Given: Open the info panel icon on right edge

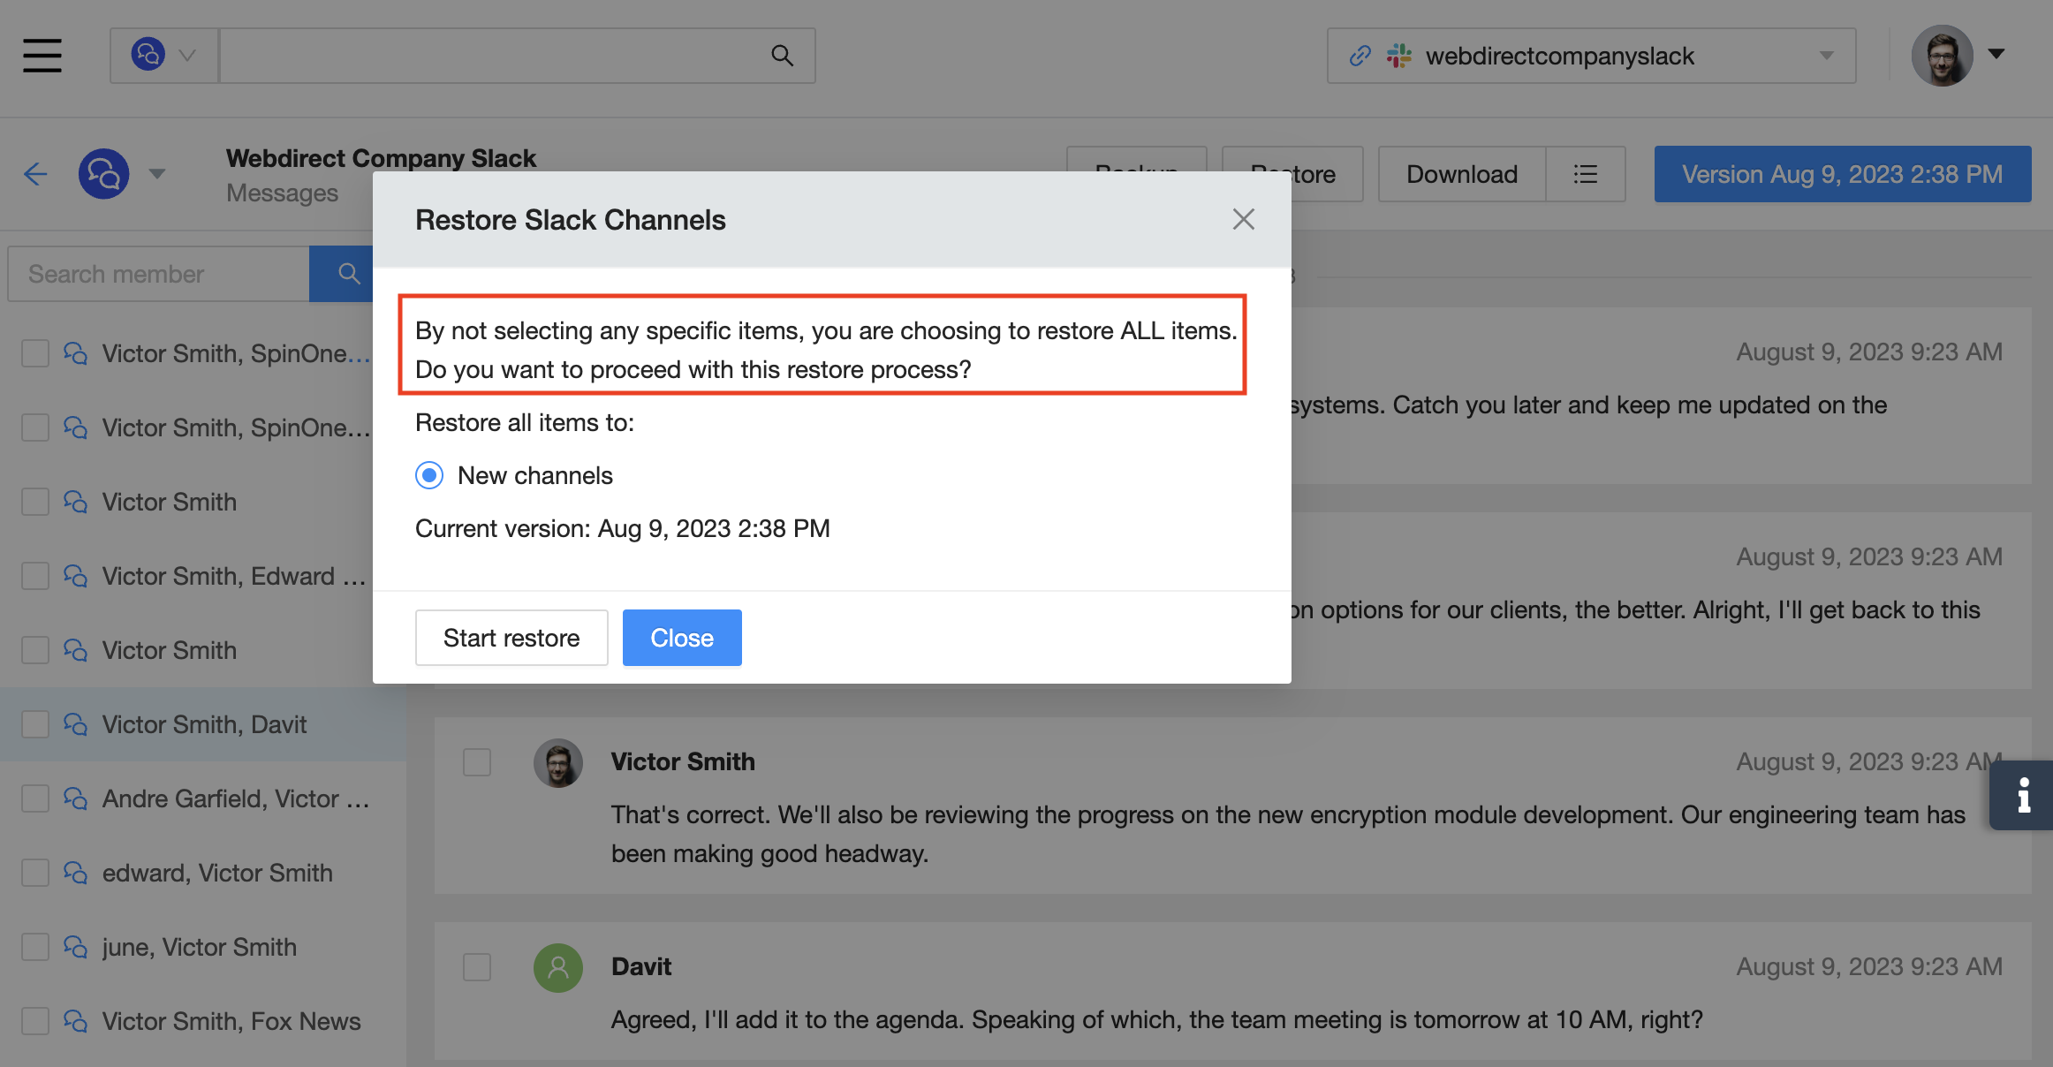Looking at the screenshot, I should (x=2023, y=795).
